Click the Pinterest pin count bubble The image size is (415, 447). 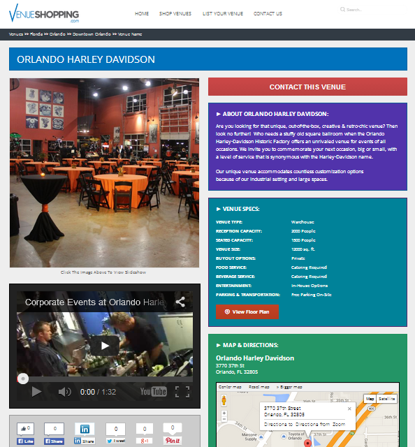(x=173, y=428)
